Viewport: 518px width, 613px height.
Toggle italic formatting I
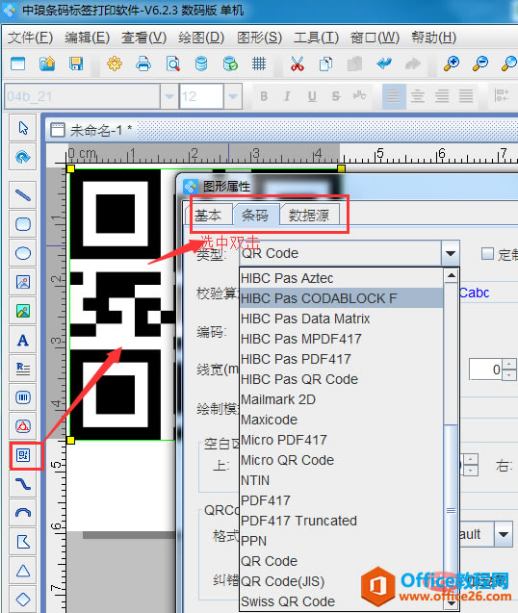[288, 96]
